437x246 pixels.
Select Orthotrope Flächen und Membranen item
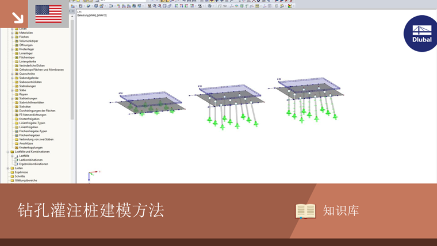point(41,70)
